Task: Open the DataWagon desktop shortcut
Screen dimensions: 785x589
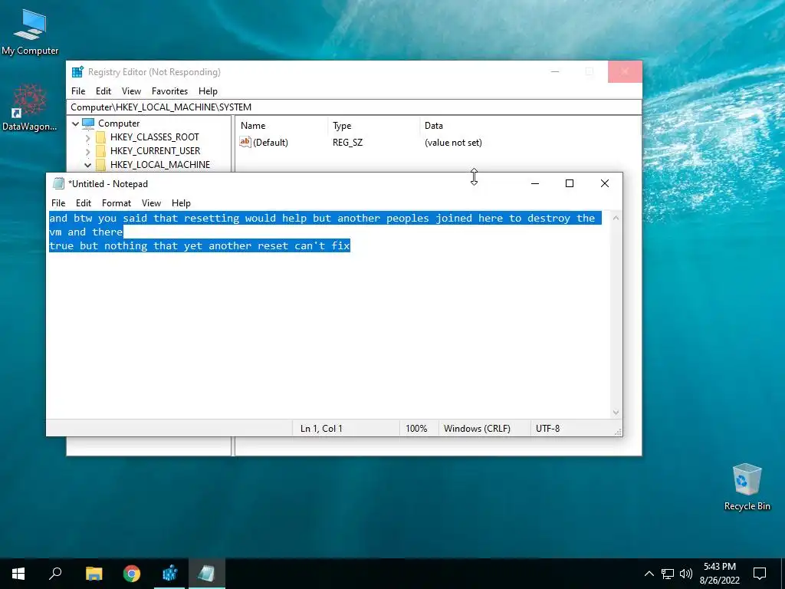Action: tap(30, 107)
